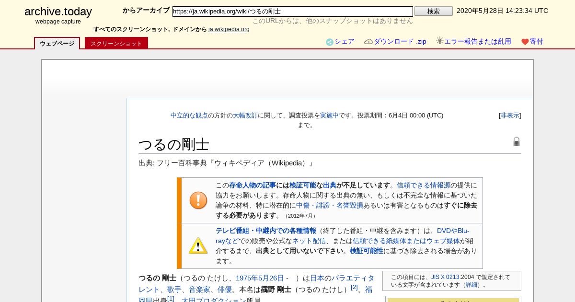Screen dimensions: 575x302
Task: Click the yellow warning triangle icon
Action: pyautogui.click(x=198, y=246)
